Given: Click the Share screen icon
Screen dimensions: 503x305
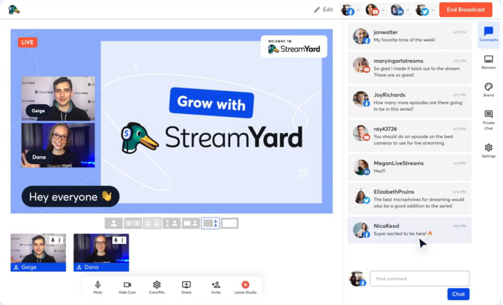Looking at the screenshot, I should 187,284.
